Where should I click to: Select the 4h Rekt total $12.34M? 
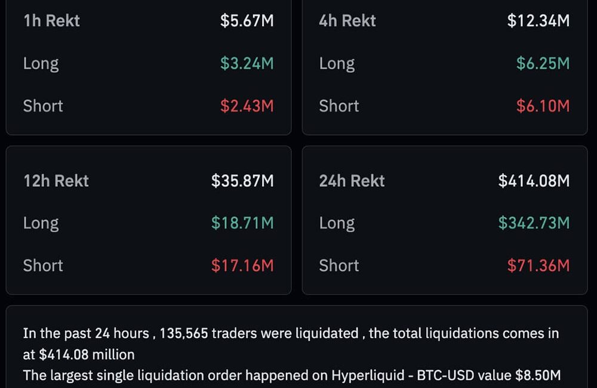pos(538,21)
